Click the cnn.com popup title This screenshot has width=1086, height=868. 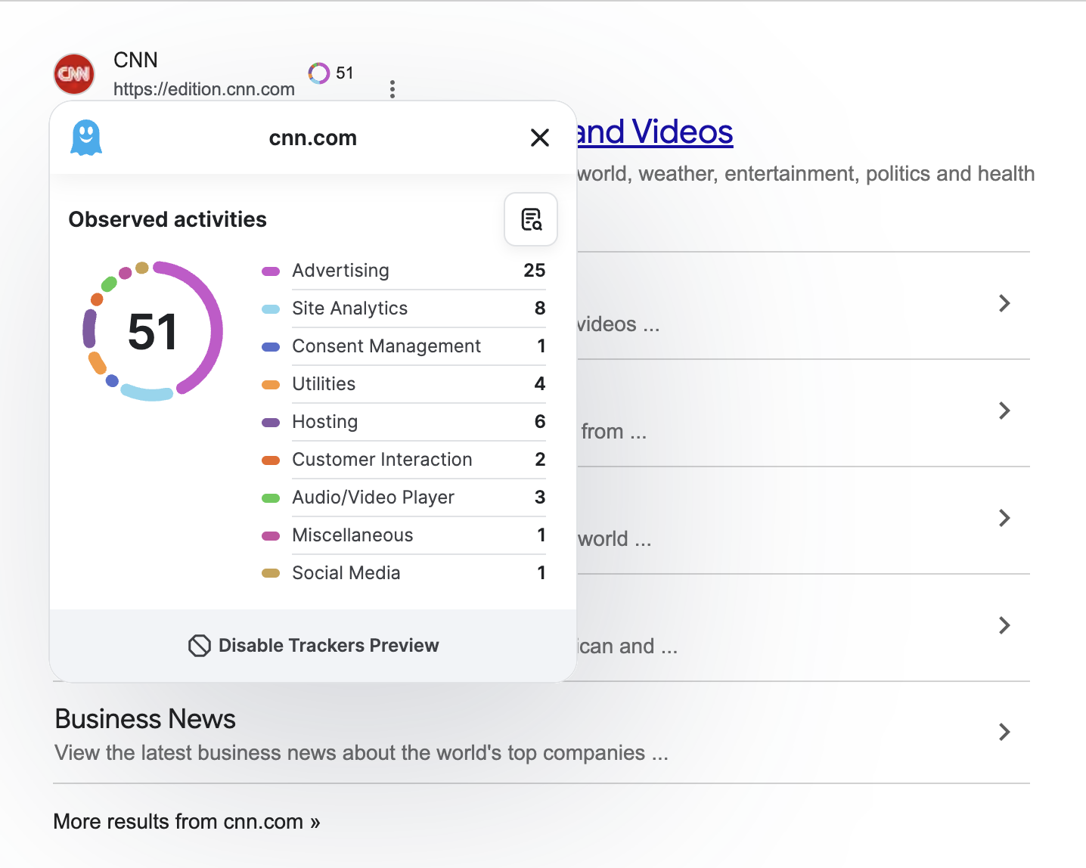[313, 138]
